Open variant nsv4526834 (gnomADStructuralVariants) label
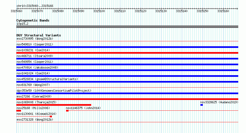Image resolution: width=246 pixels, height=133 pixels. 47,79
